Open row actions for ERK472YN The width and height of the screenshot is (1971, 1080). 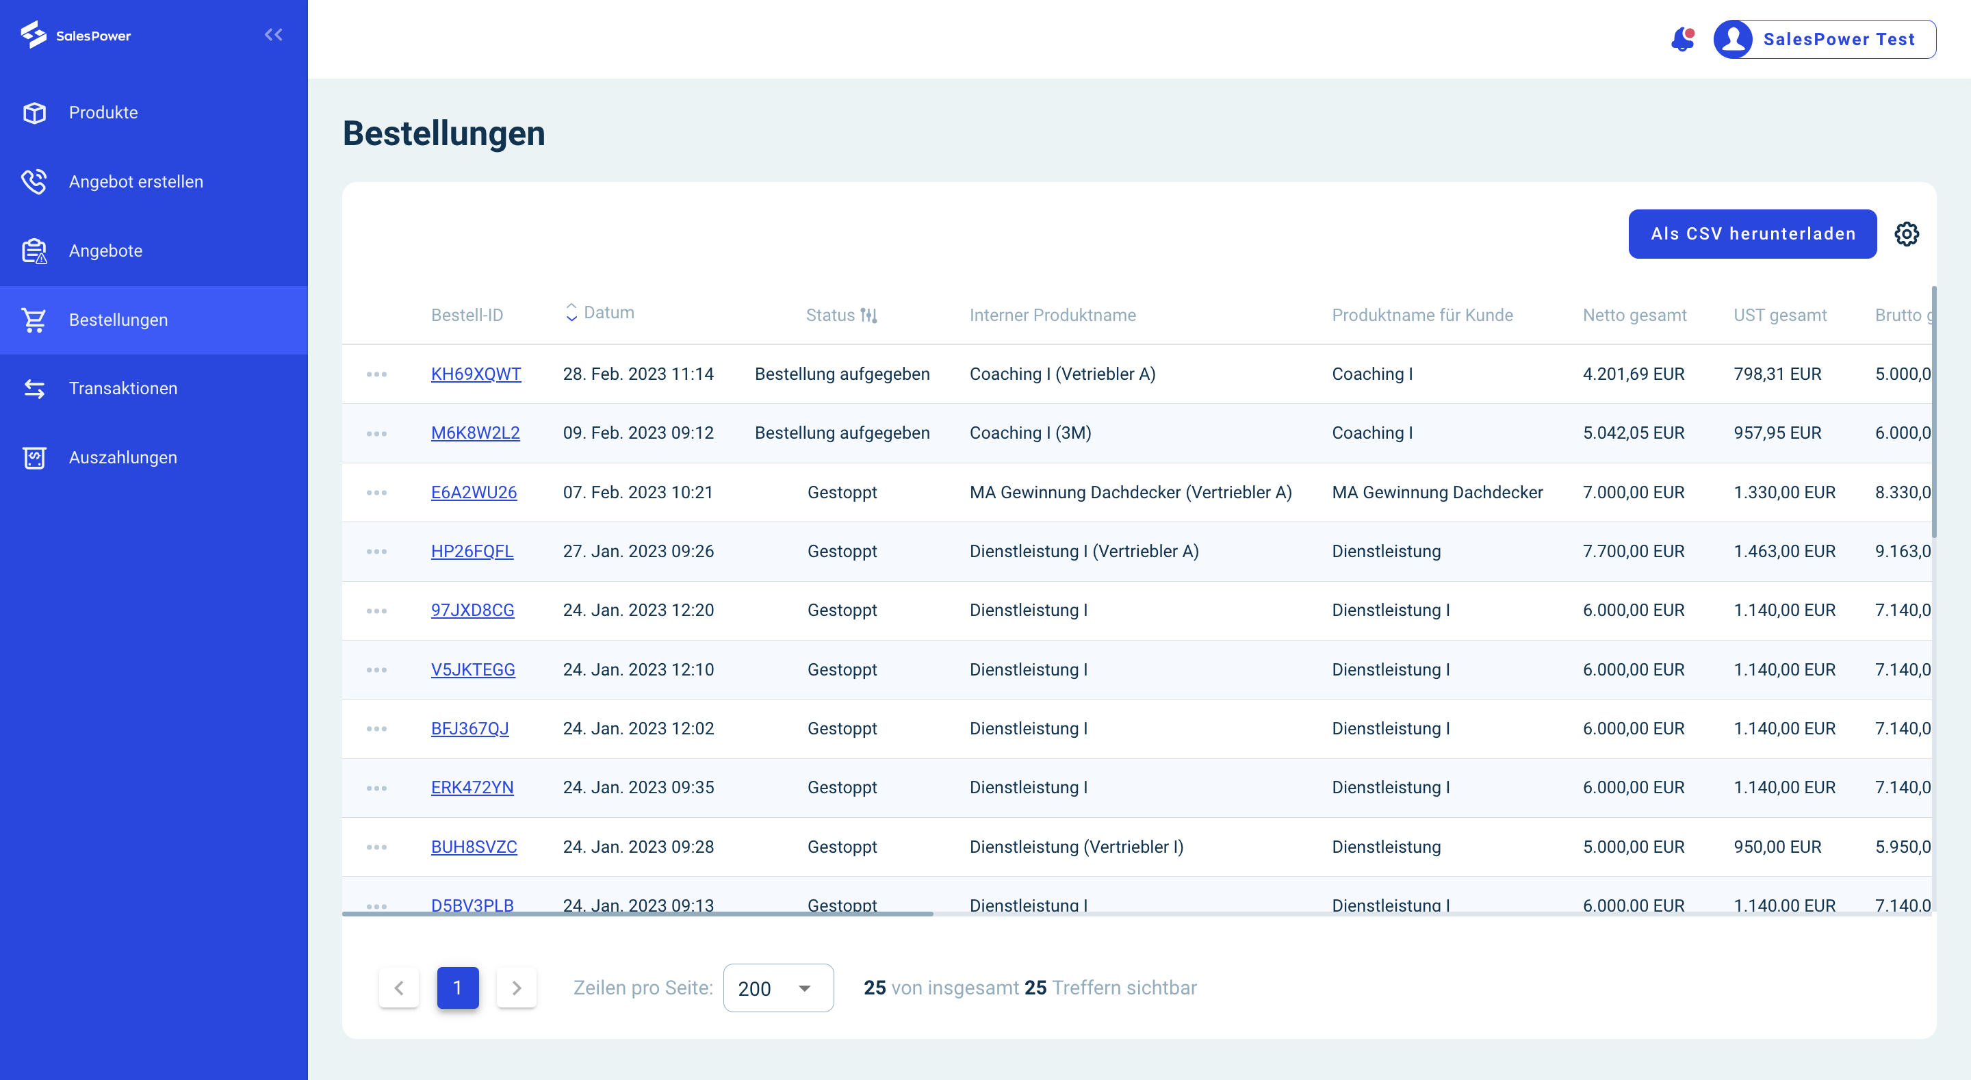tap(376, 788)
